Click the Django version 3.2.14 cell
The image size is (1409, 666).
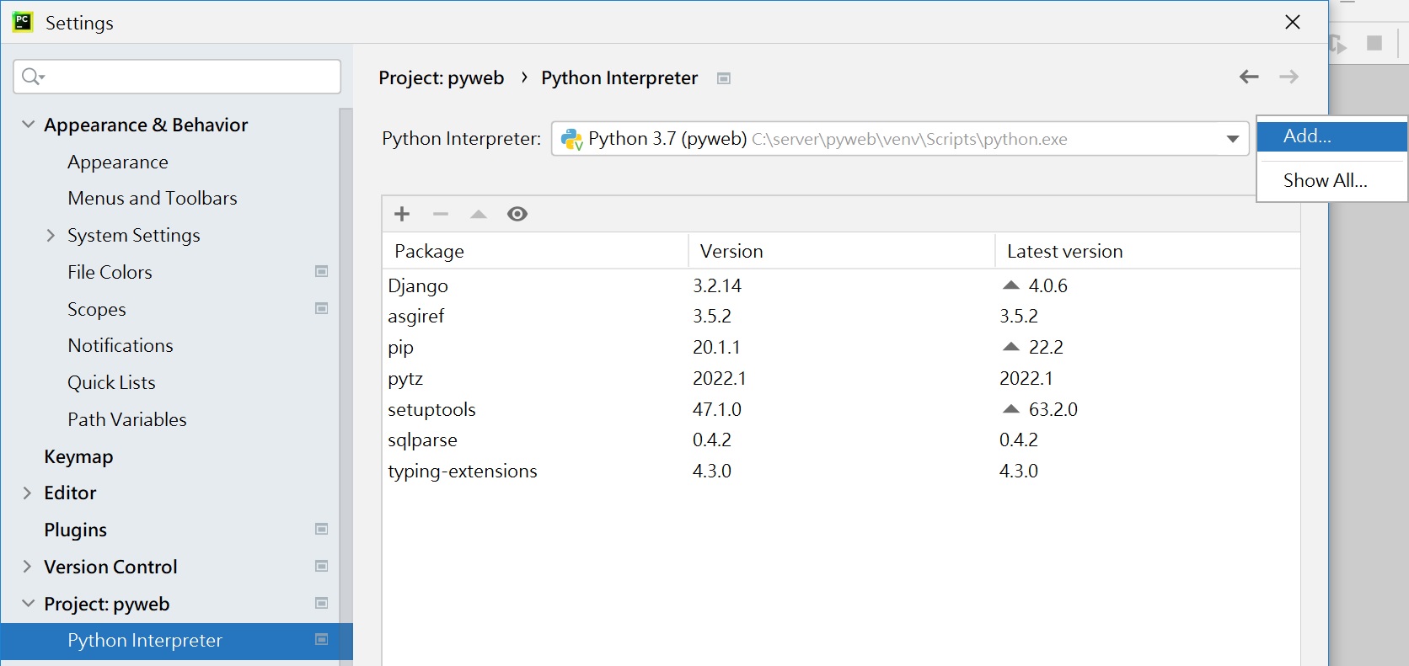click(717, 285)
